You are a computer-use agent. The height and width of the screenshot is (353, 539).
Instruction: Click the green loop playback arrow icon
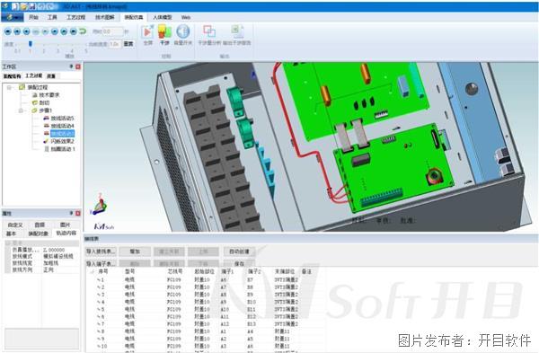click(83, 31)
